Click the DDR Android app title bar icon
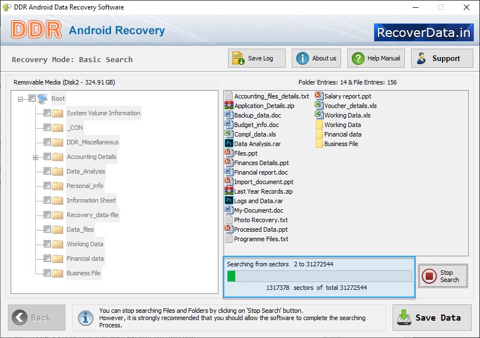The image size is (480, 338). pos(6,7)
